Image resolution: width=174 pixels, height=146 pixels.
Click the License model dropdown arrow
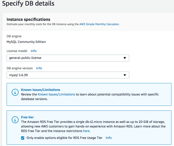pyautogui.click(x=125, y=58)
